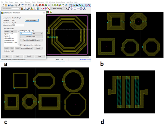
Task: Select the polygon drawing tool
Action: [72, 9]
